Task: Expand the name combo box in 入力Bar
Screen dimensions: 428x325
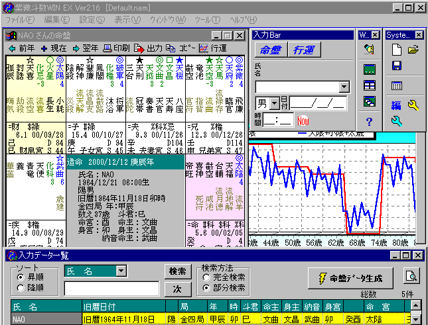Action: click(344, 87)
